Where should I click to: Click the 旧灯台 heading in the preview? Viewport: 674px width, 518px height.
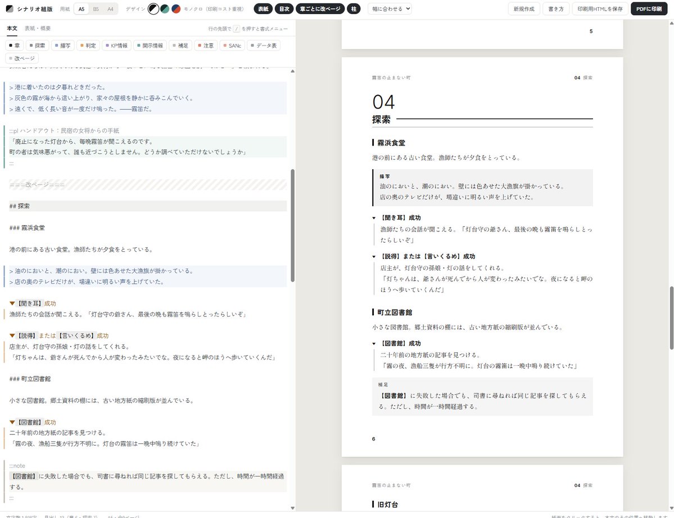(x=388, y=505)
